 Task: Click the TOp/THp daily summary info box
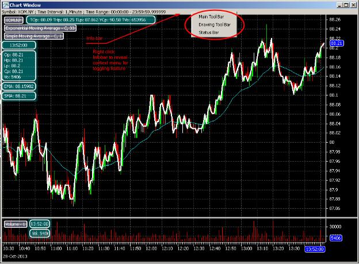tap(90, 19)
